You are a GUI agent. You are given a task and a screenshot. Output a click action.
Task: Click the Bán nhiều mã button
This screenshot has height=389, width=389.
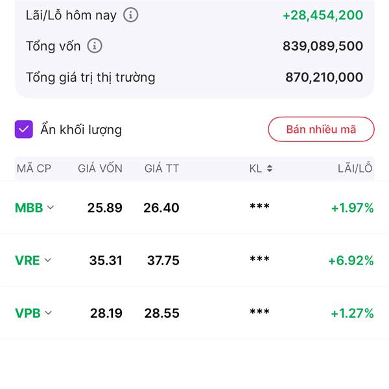(x=321, y=129)
